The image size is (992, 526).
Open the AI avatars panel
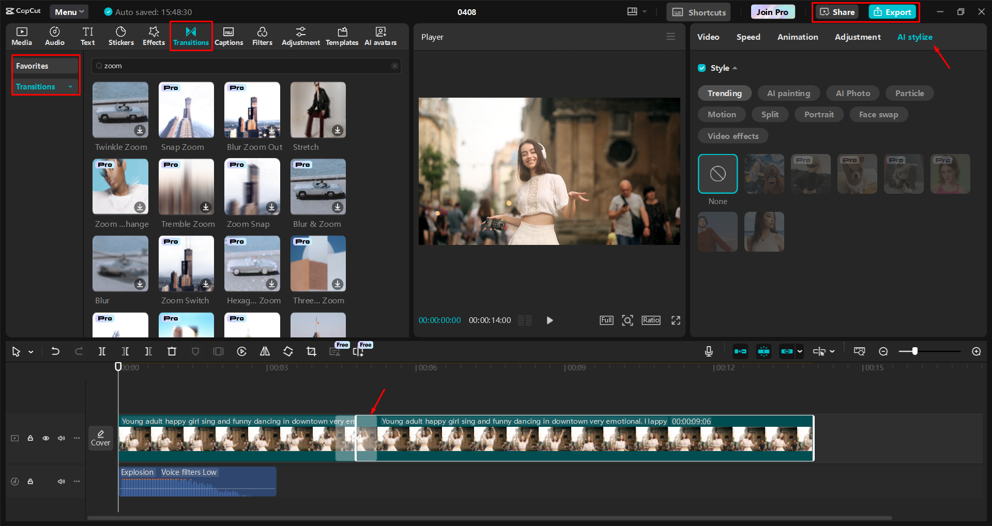click(x=380, y=36)
